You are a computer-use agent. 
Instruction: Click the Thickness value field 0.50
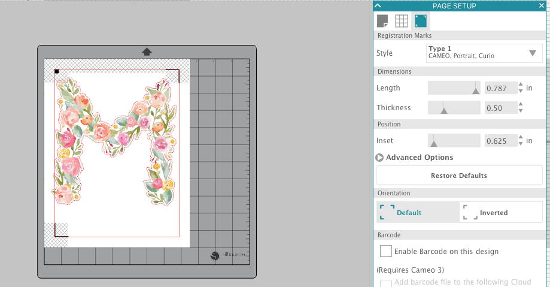[x=500, y=108]
